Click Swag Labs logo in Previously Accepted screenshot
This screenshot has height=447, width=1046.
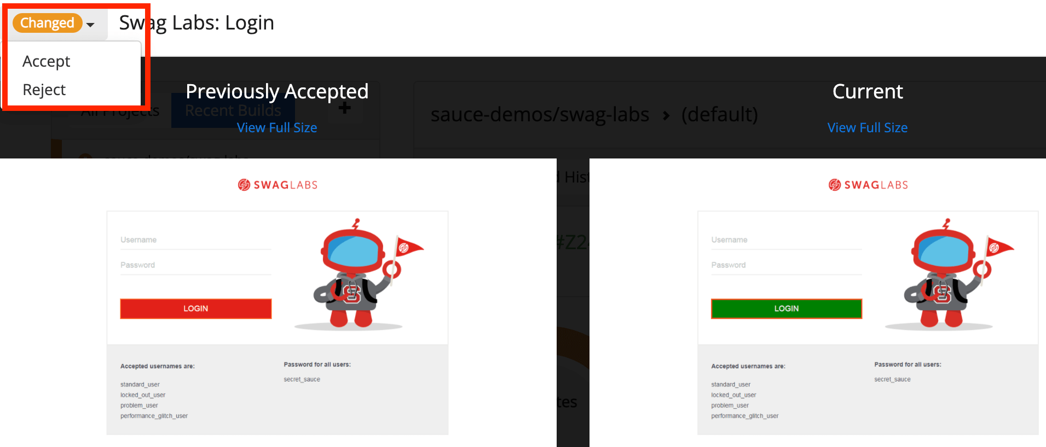(278, 185)
